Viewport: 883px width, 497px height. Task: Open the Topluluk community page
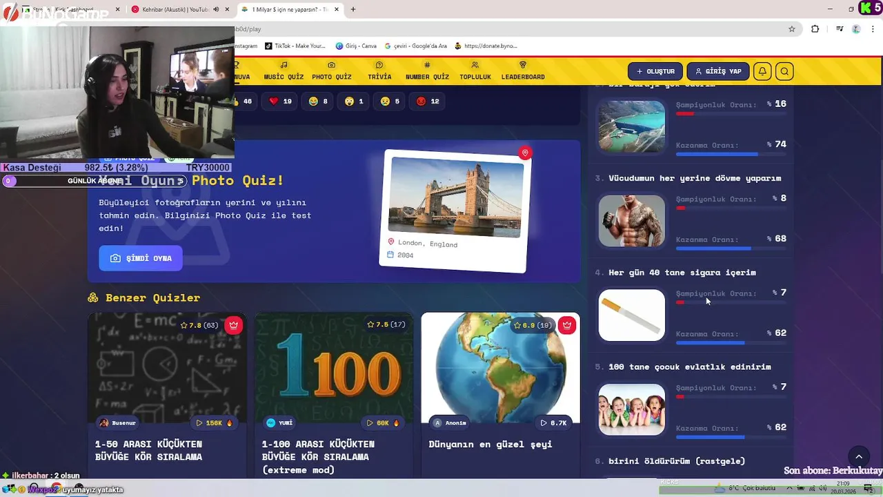[x=475, y=71]
